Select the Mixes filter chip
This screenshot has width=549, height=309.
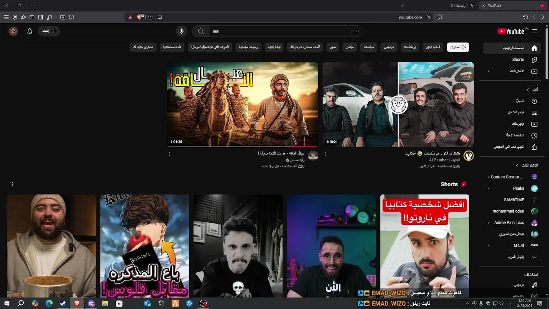click(368, 47)
